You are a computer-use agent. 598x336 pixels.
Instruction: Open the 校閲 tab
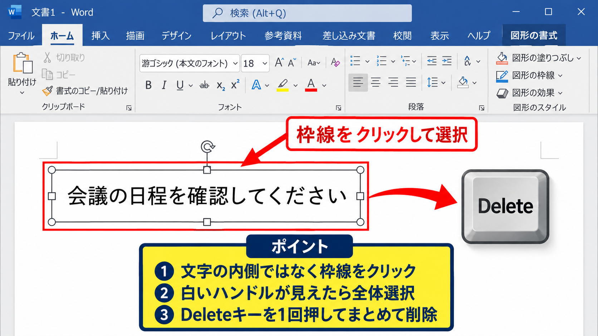402,36
